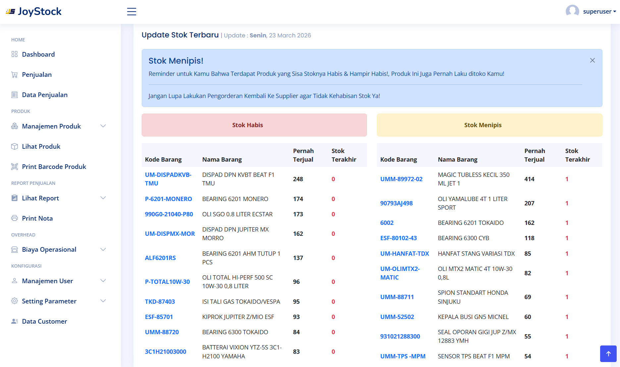The height and width of the screenshot is (367, 620).
Task: Select the text OLI SGO 0.8 LITER ECSTAR
Action: tap(237, 214)
